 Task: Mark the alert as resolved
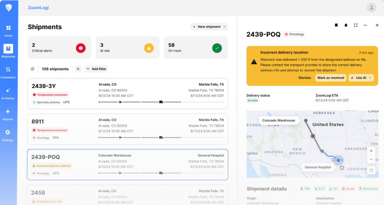(331, 78)
